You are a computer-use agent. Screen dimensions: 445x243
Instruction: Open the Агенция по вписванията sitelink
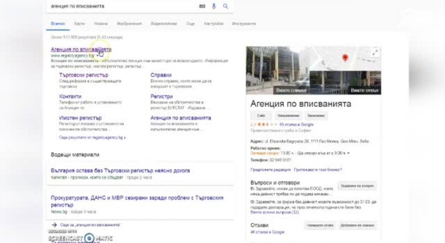(180, 118)
